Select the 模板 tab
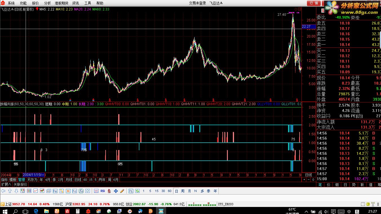Screen dimensions: 381x214 coord(13,180)
